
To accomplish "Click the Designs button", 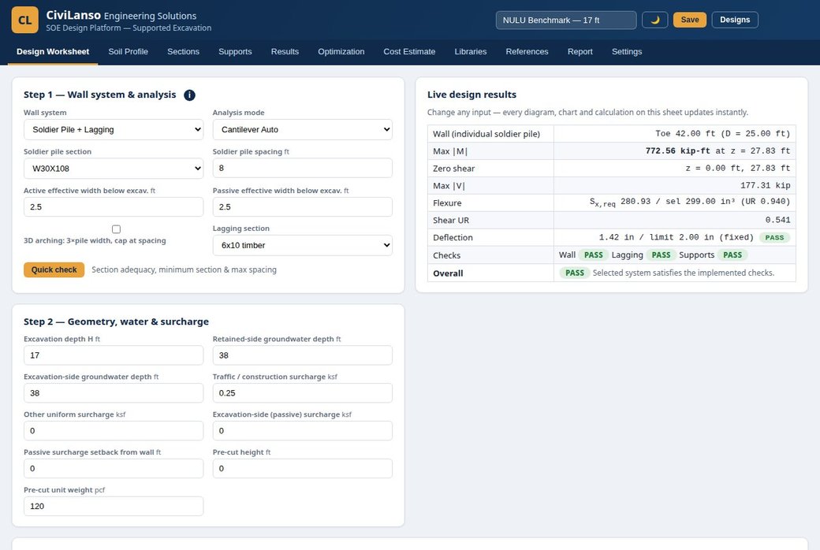I will click(735, 20).
